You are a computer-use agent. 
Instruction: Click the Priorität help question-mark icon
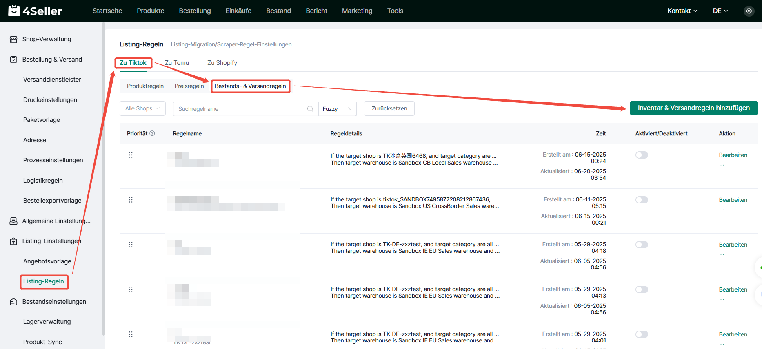click(x=152, y=133)
